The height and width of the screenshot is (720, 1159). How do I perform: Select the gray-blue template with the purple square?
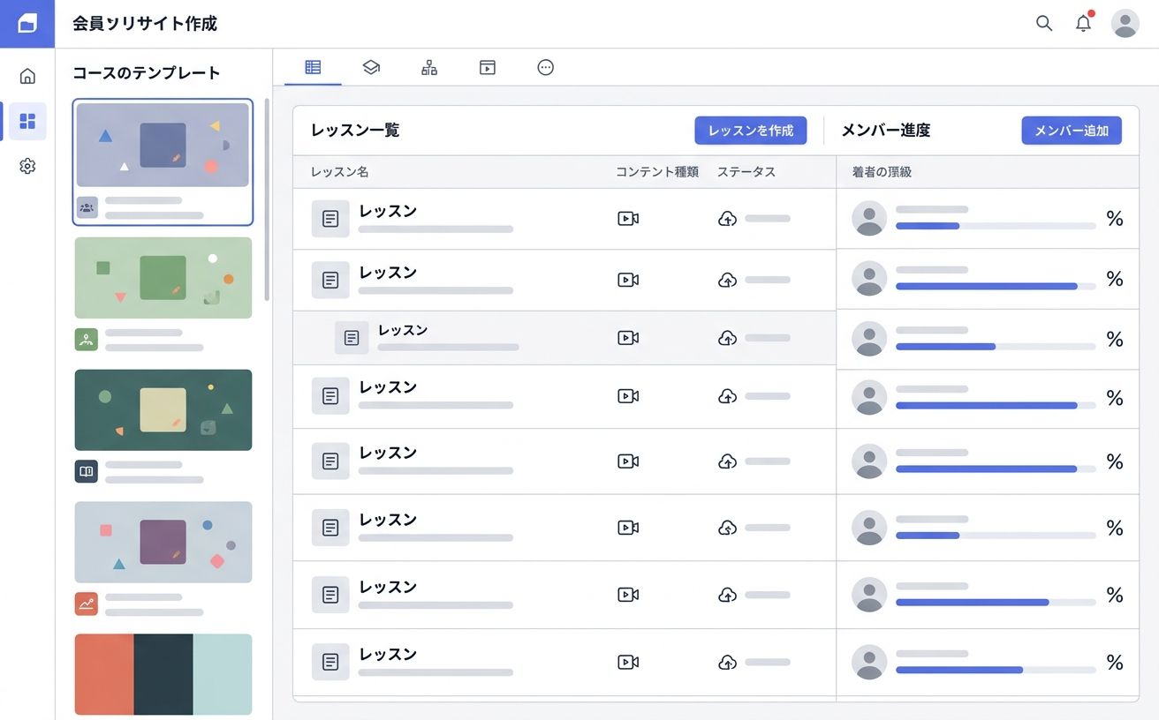163,543
